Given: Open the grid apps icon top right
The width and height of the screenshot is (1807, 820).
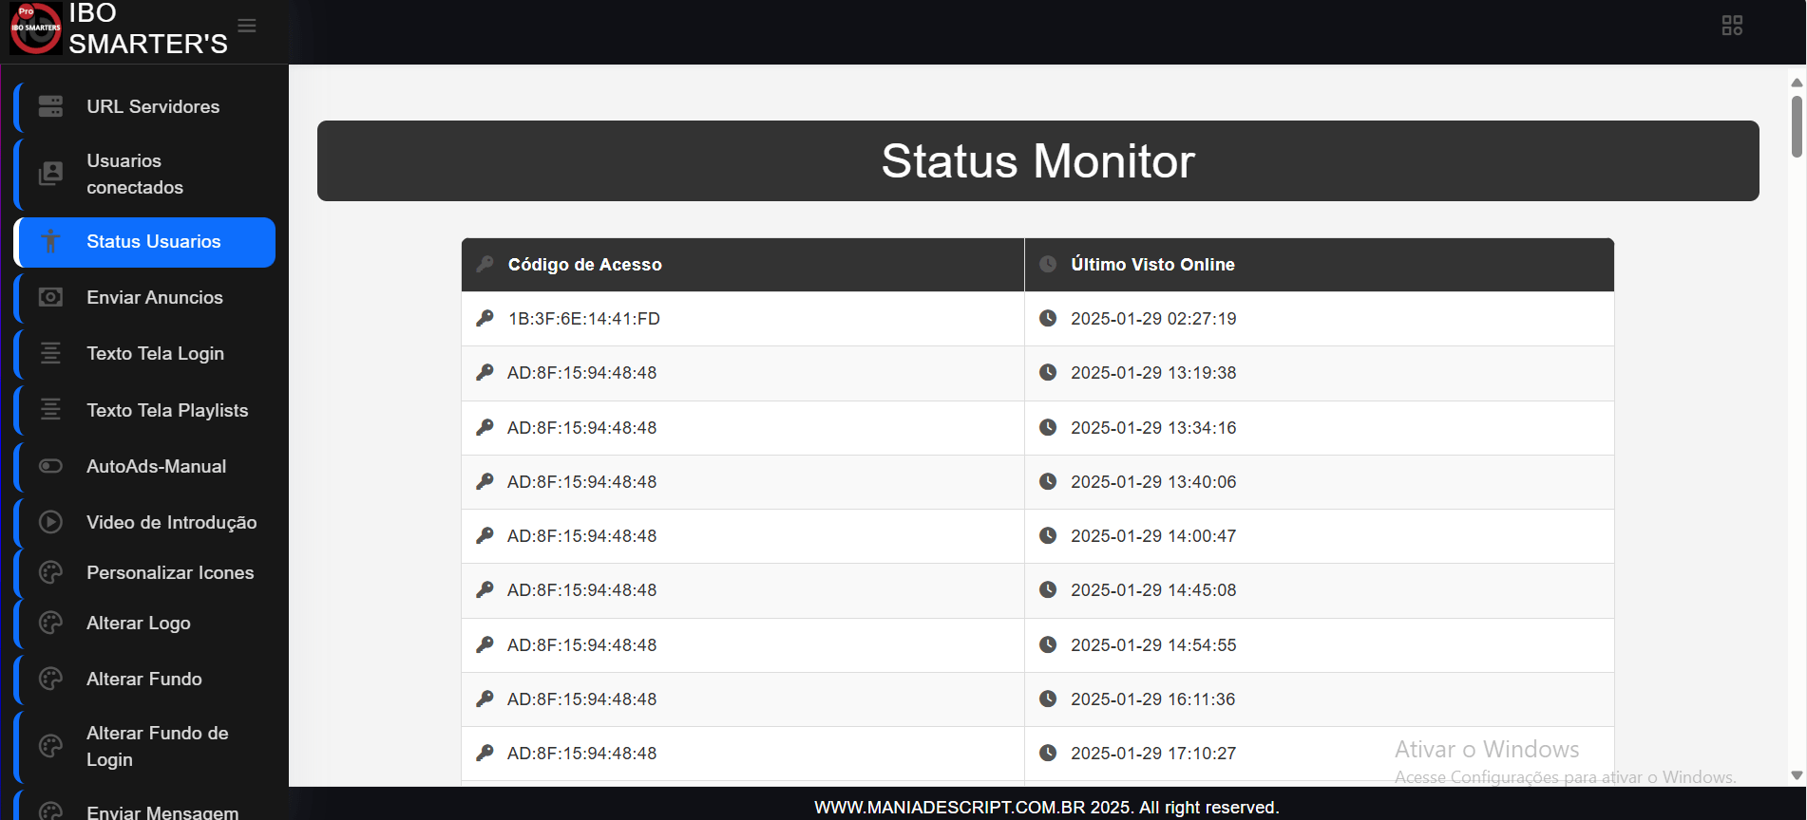Looking at the screenshot, I should coord(1731,26).
